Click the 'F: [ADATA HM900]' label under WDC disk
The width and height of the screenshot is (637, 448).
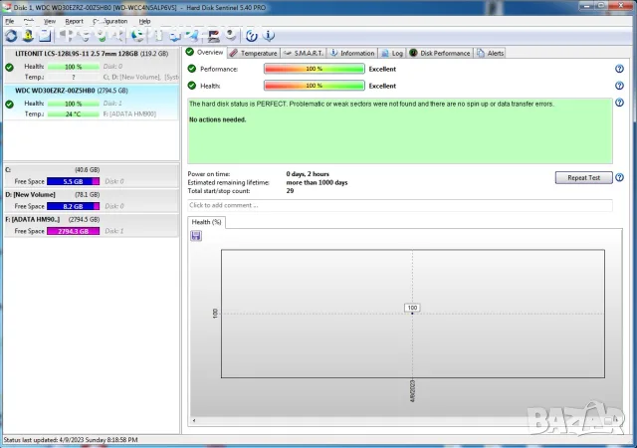[x=129, y=114]
